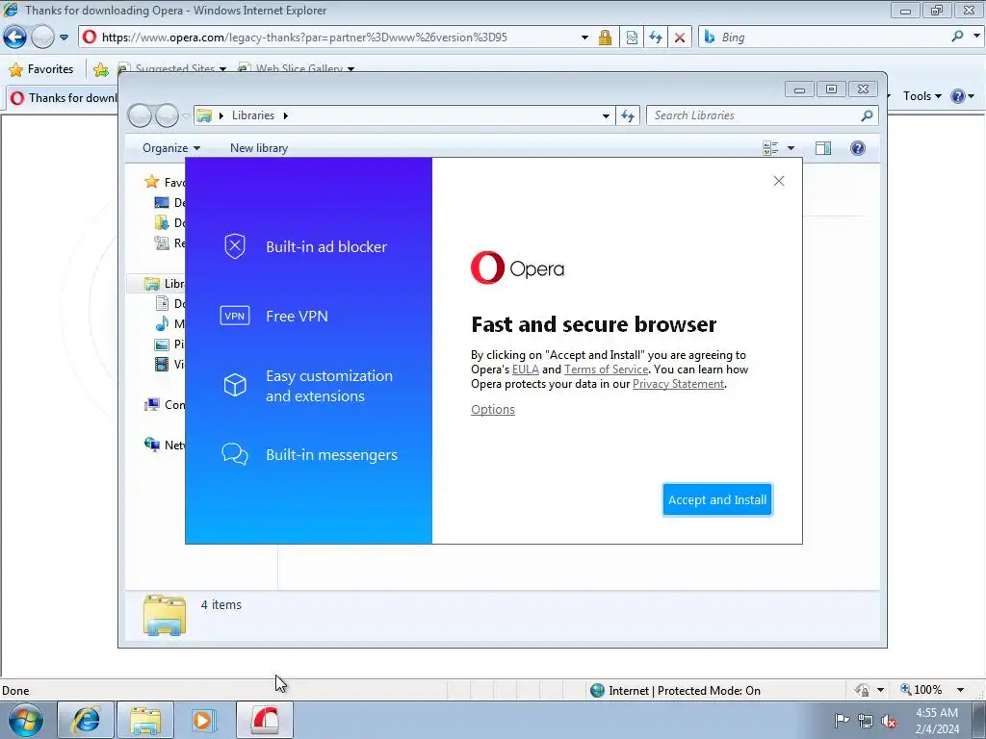Go back in Internet Explorer

tap(15, 38)
